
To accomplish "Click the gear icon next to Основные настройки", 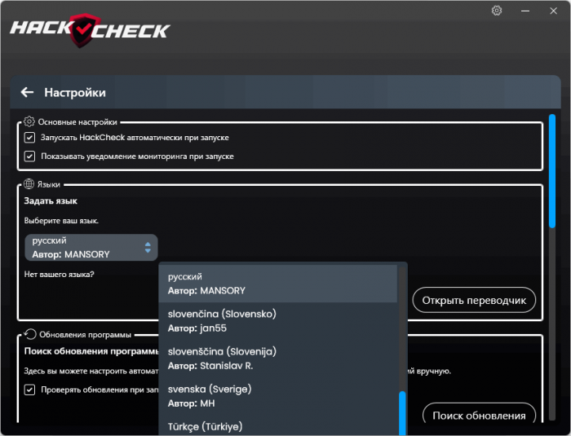I will [29, 121].
